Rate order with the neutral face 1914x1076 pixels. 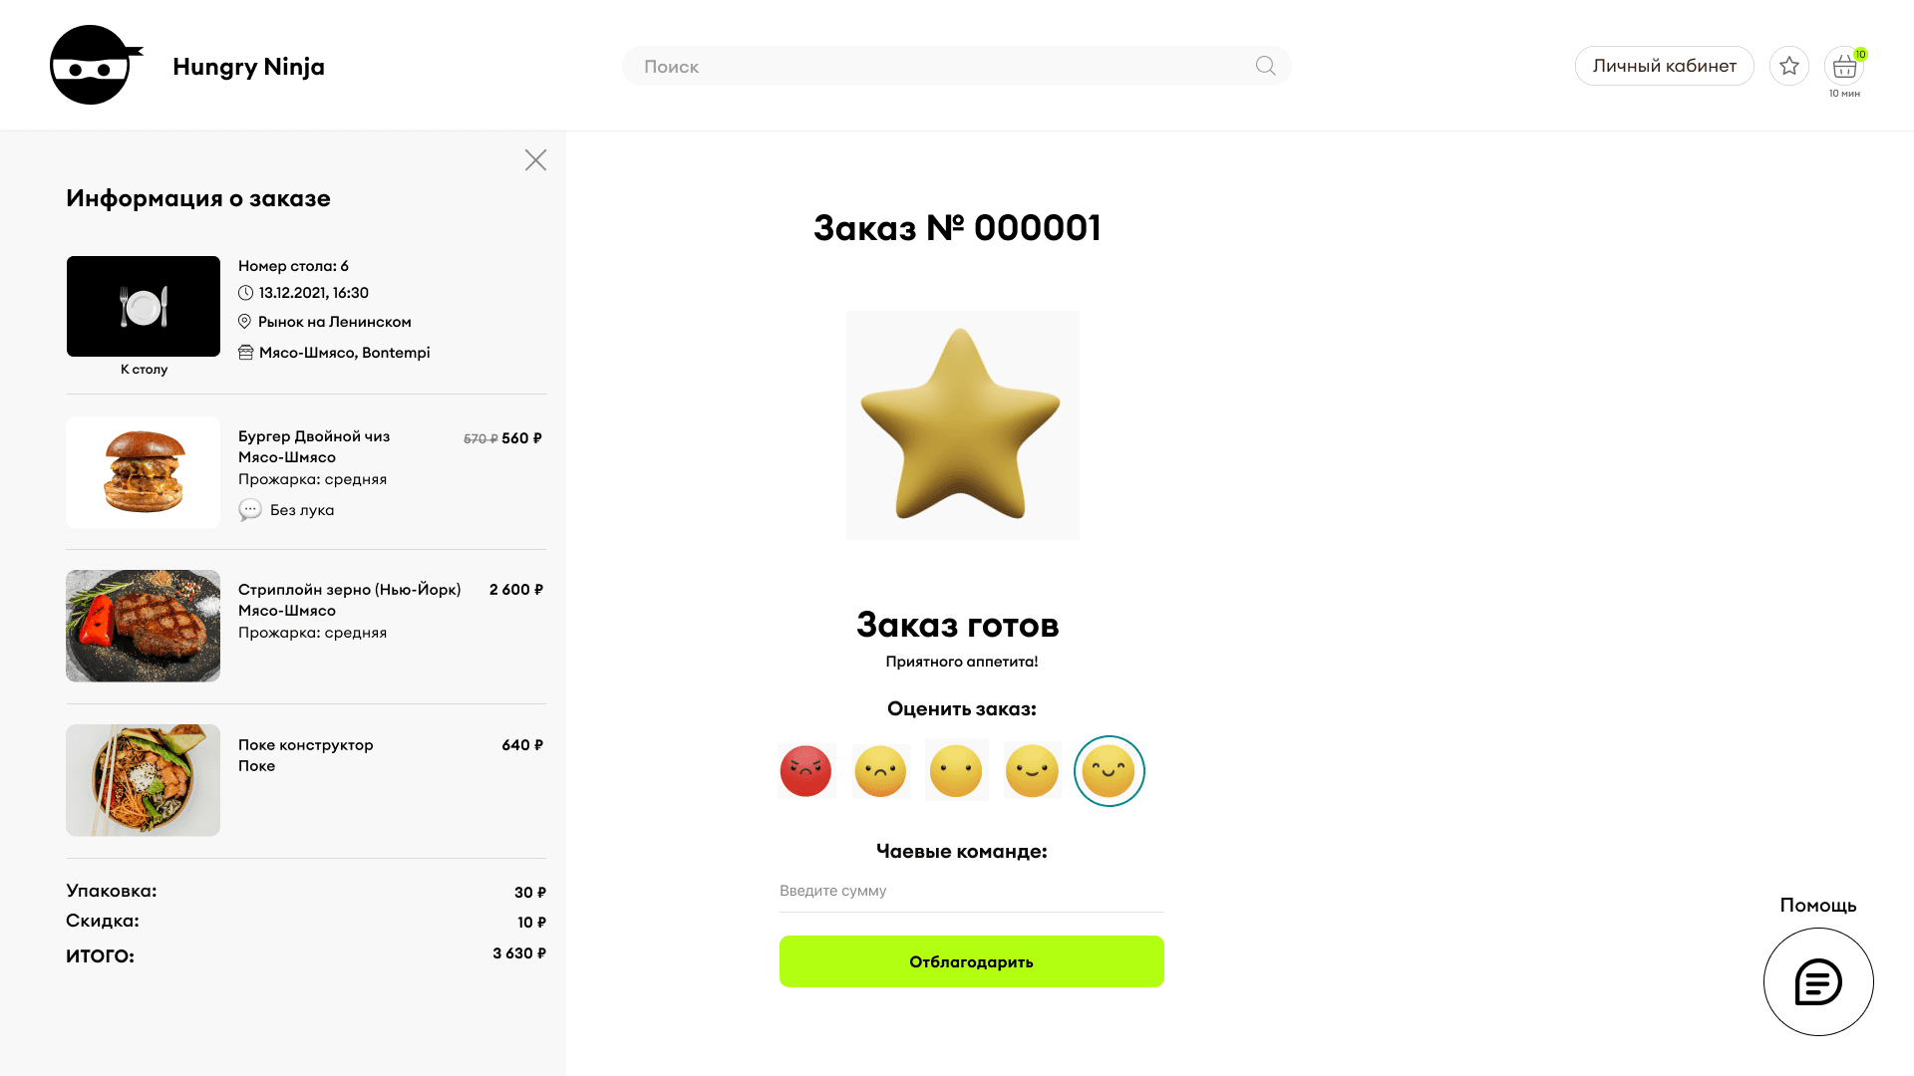click(x=956, y=771)
